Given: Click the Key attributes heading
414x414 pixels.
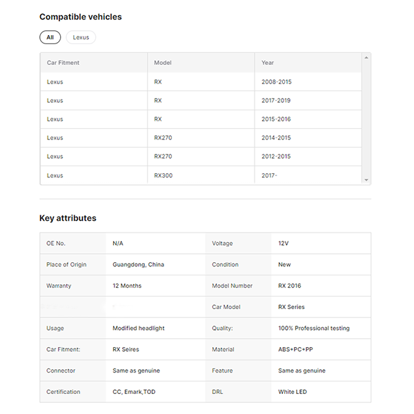Looking at the screenshot, I should pyautogui.click(x=68, y=218).
